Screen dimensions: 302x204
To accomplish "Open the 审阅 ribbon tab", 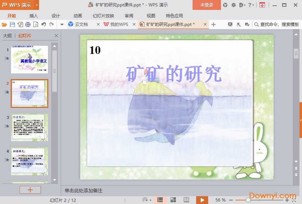I will (129, 16).
